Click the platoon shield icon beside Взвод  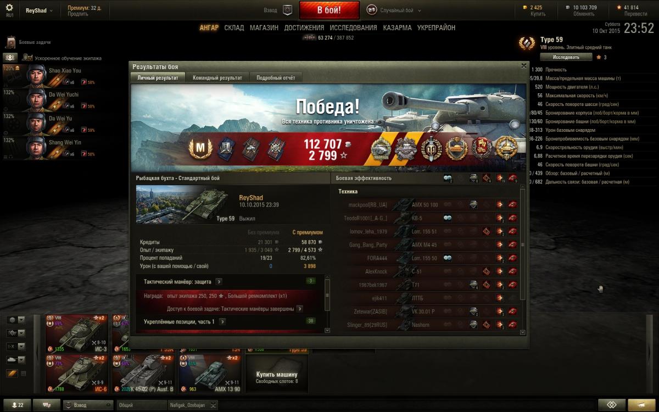coord(287,10)
